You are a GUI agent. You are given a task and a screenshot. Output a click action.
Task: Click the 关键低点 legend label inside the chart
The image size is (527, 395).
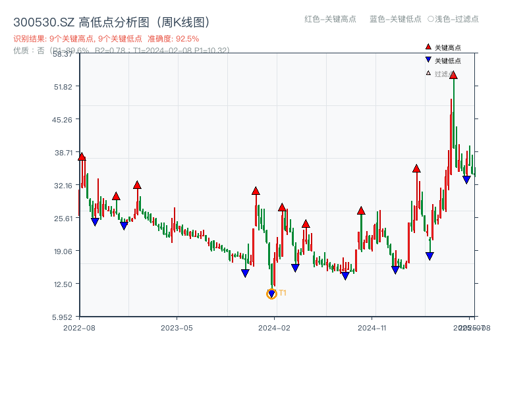448,61
